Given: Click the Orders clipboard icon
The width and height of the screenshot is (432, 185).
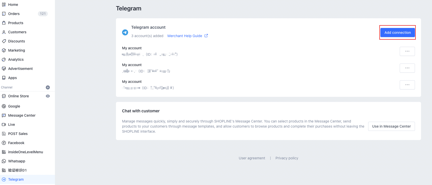Looking at the screenshot, I should pyautogui.click(x=4, y=14).
